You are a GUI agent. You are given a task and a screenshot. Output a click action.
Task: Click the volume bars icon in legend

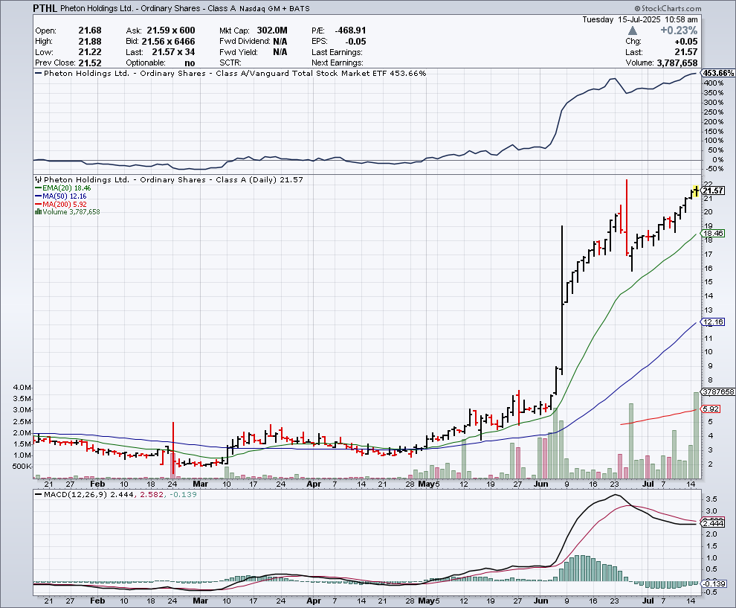tap(39, 212)
